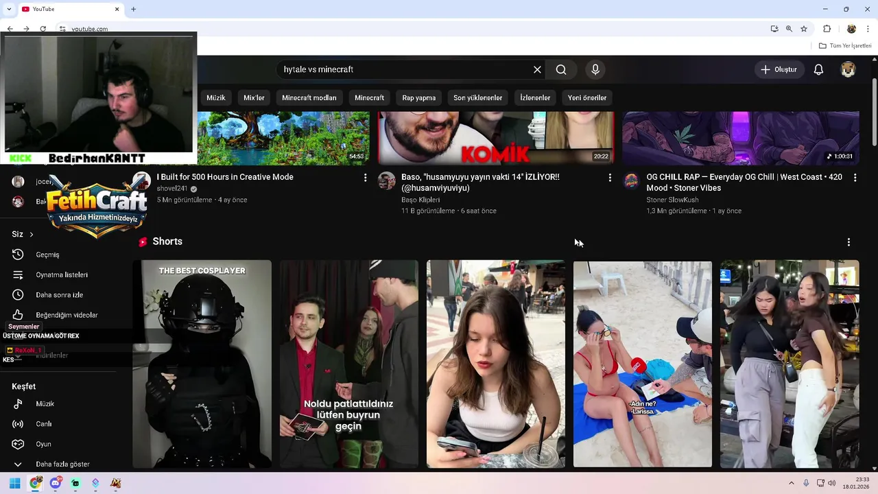Reload the page with refresh icon
Image resolution: width=878 pixels, height=494 pixels.
click(x=43, y=29)
